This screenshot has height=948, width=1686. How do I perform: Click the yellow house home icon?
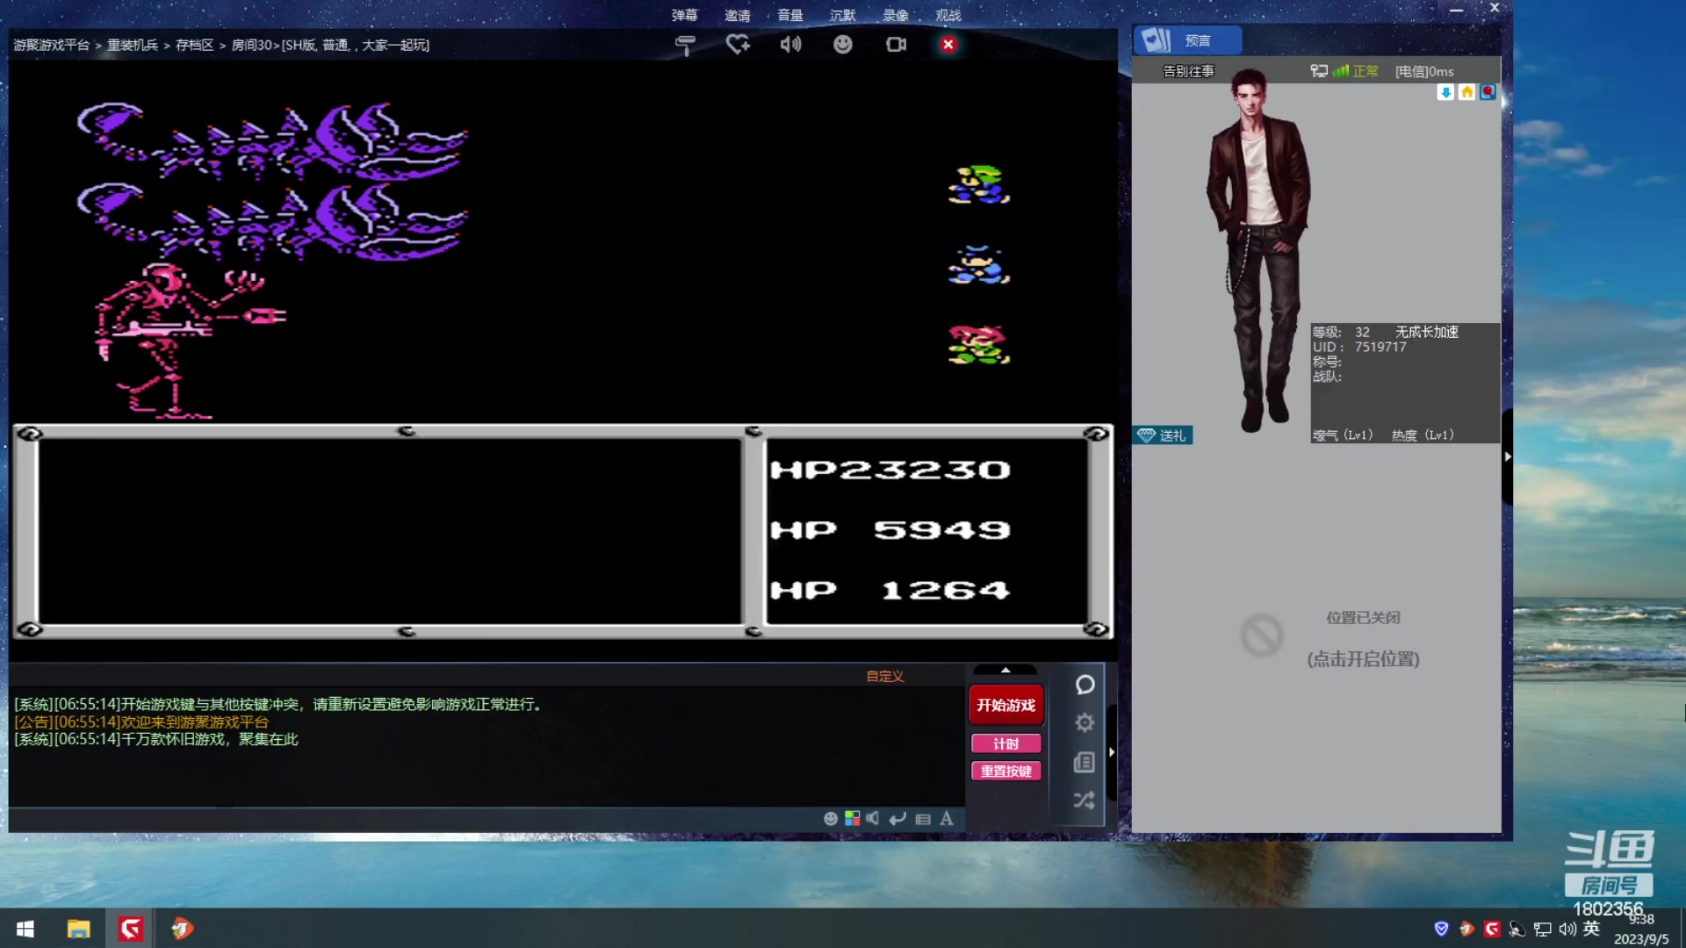(x=1466, y=92)
